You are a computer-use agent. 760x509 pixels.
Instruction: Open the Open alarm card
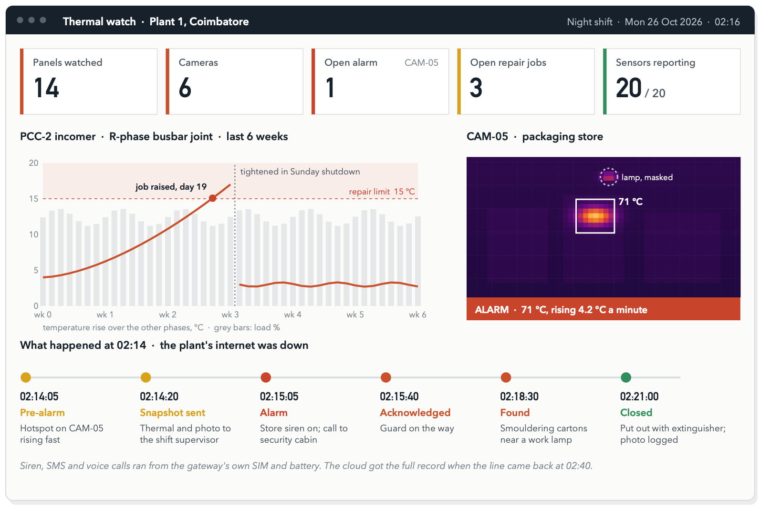[380, 81]
